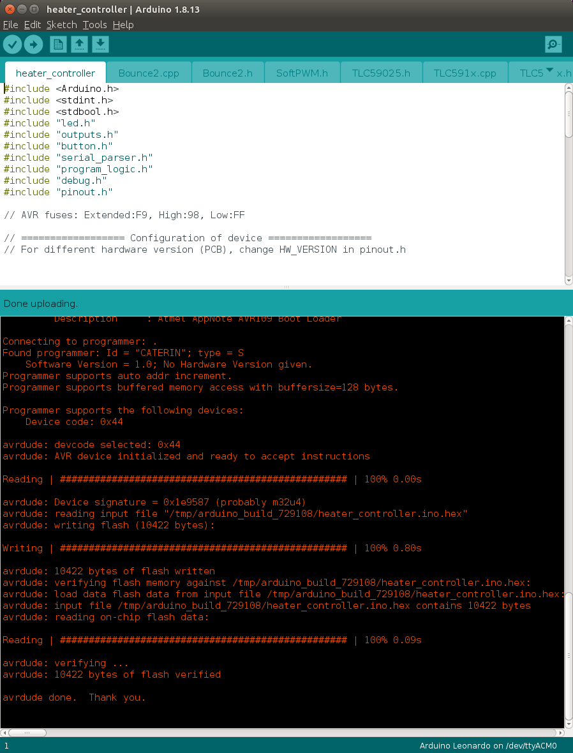
Task: Create a new sketch with New icon
Action: coord(58,44)
